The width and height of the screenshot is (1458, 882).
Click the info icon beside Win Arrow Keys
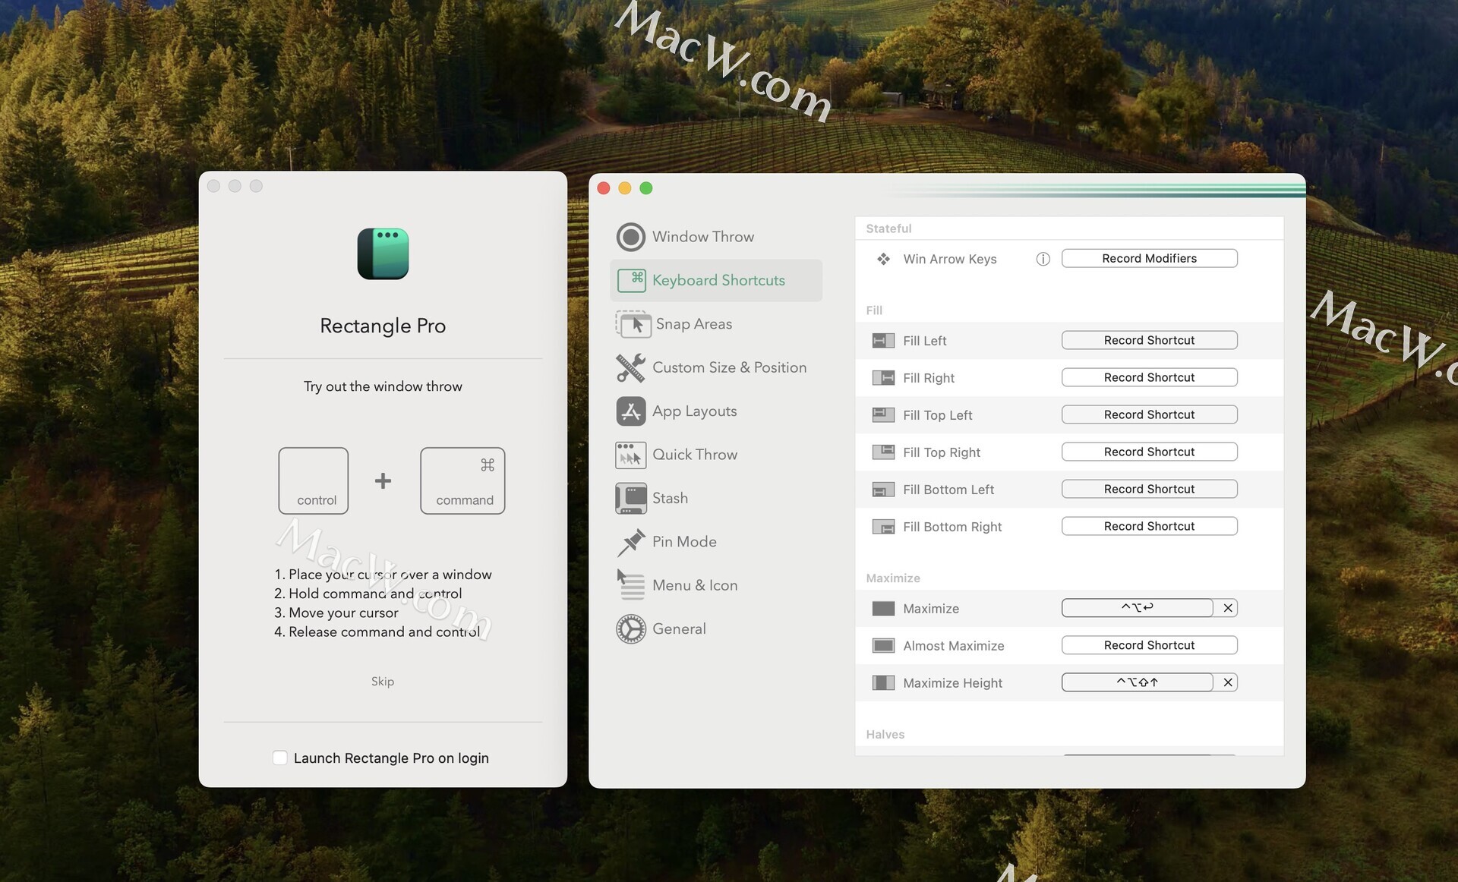point(1043,259)
